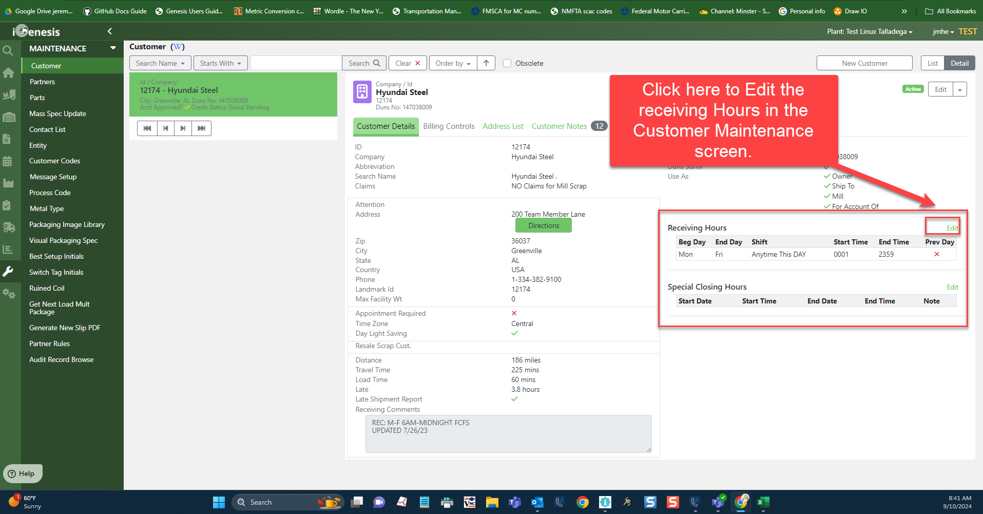
Task: Open Parts in the maintenance menu
Action: click(x=37, y=98)
